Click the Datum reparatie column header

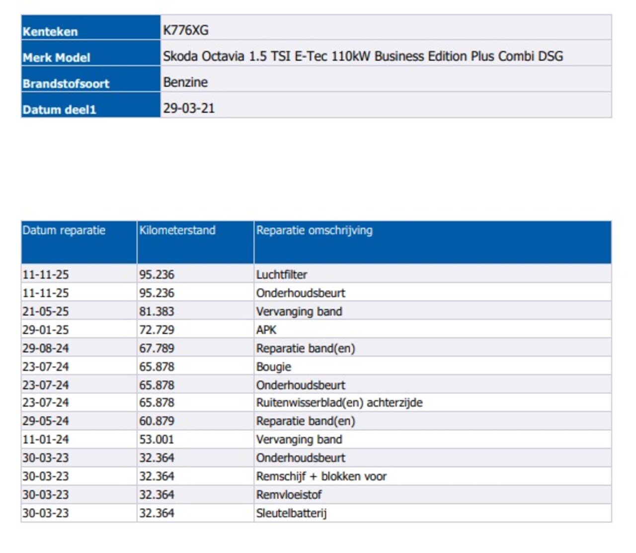coord(64,230)
